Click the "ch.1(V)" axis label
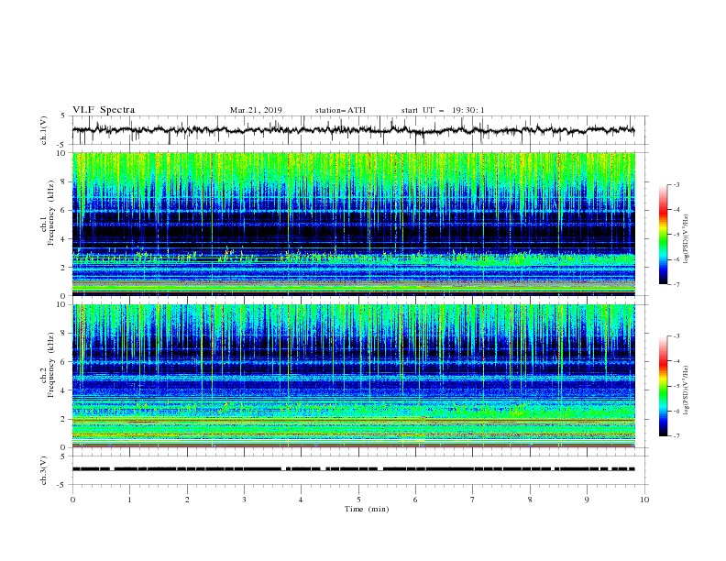This screenshot has width=726, height=561. tap(44, 130)
